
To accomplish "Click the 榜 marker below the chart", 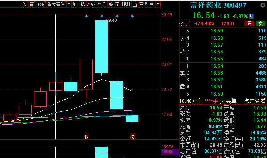I will coord(132,137).
